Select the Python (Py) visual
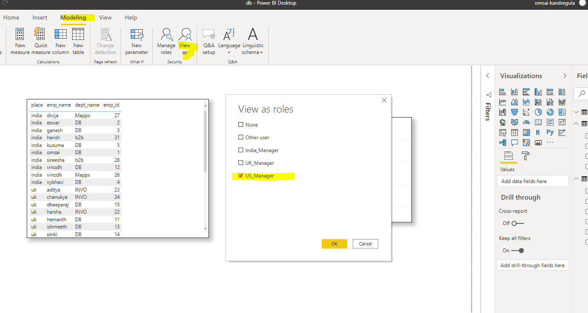This screenshot has height=313, width=588. coord(550,132)
